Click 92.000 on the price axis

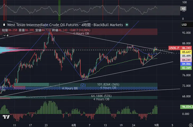point(186,33)
